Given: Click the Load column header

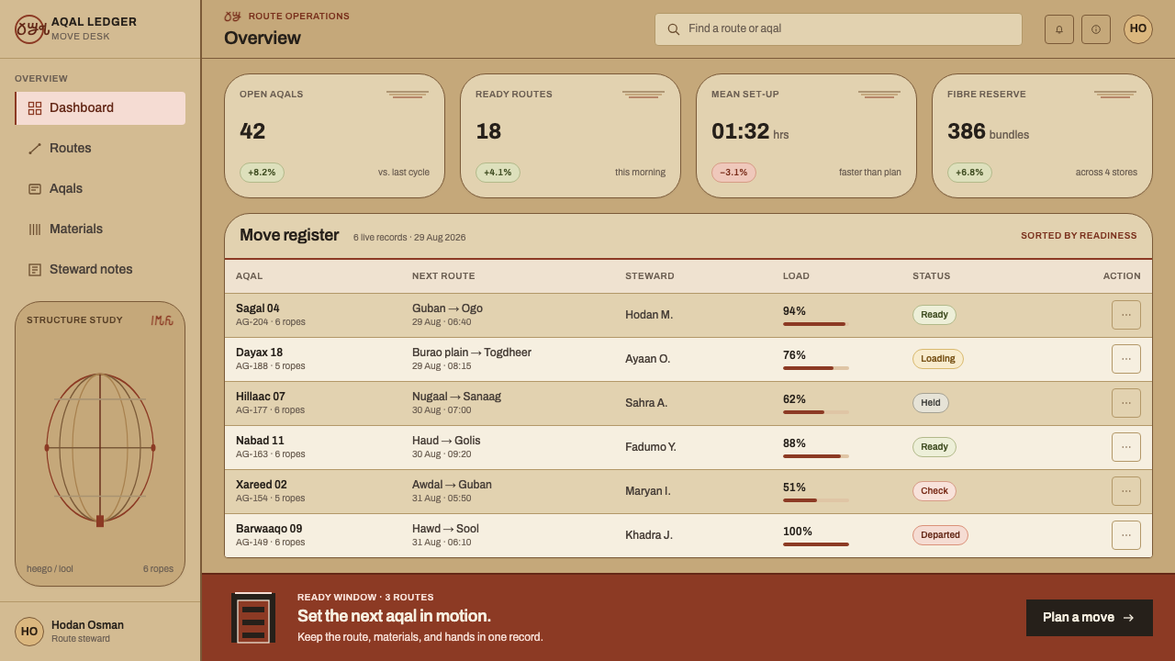Looking at the screenshot, I should (796, 276).
